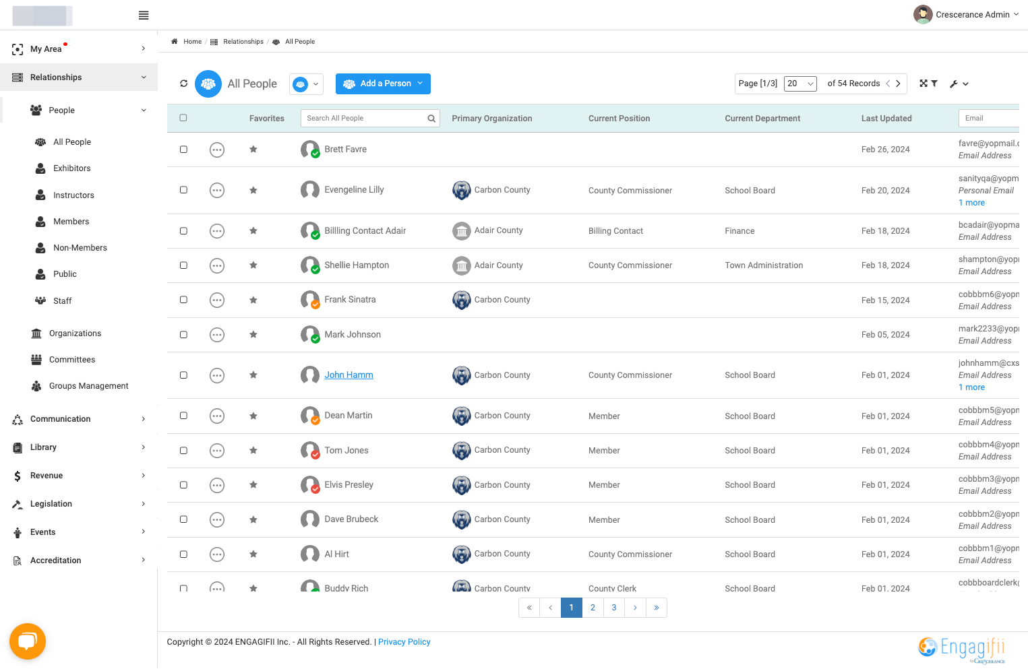
Task: Select the checkbox for Evengeline Lilly
Action: click(183, 190)
